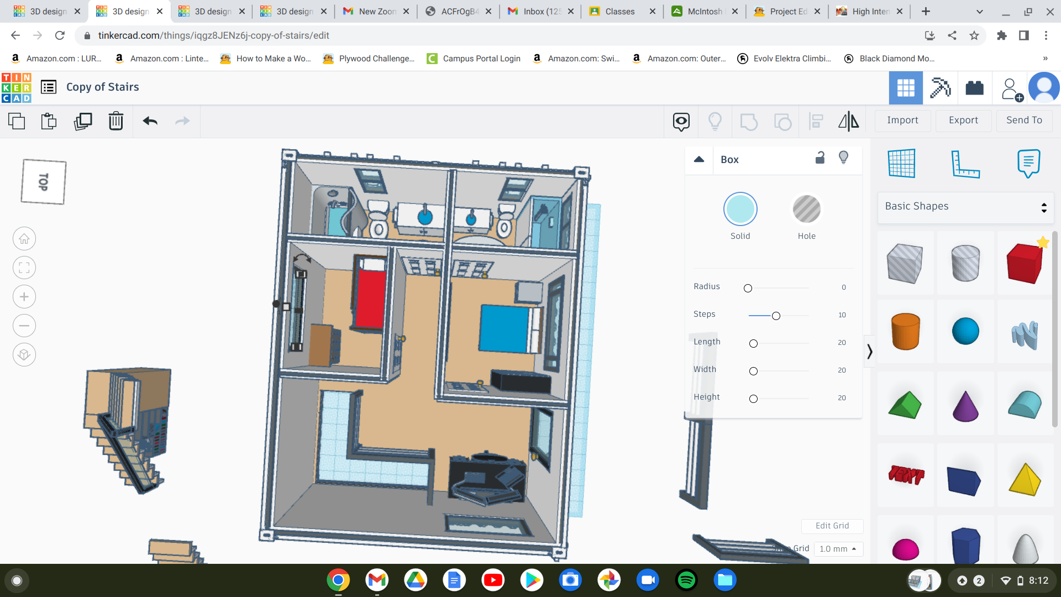Click the Duplicate selection icon
The image size is (1061, 597).
pyautogui.click(x=82, y=121)
